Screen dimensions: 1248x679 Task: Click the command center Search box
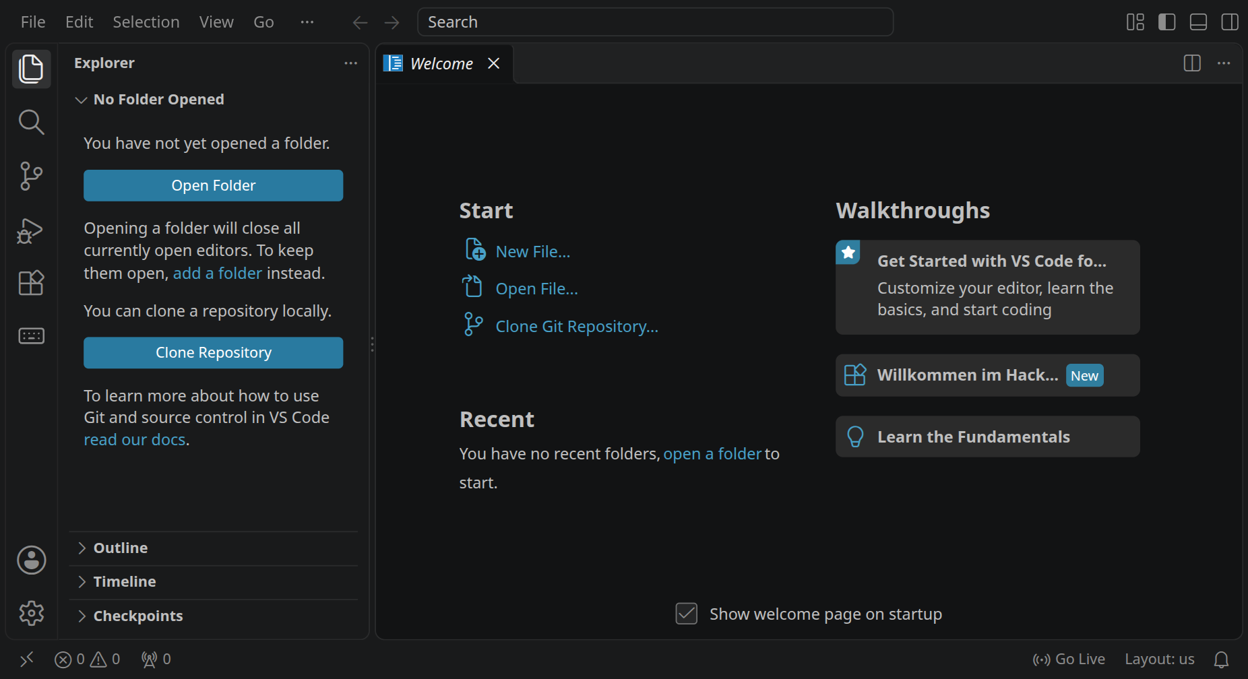tap(656, 22)
